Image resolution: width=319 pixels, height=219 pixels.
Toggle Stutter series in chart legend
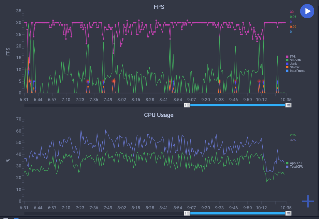coord(293,67)
